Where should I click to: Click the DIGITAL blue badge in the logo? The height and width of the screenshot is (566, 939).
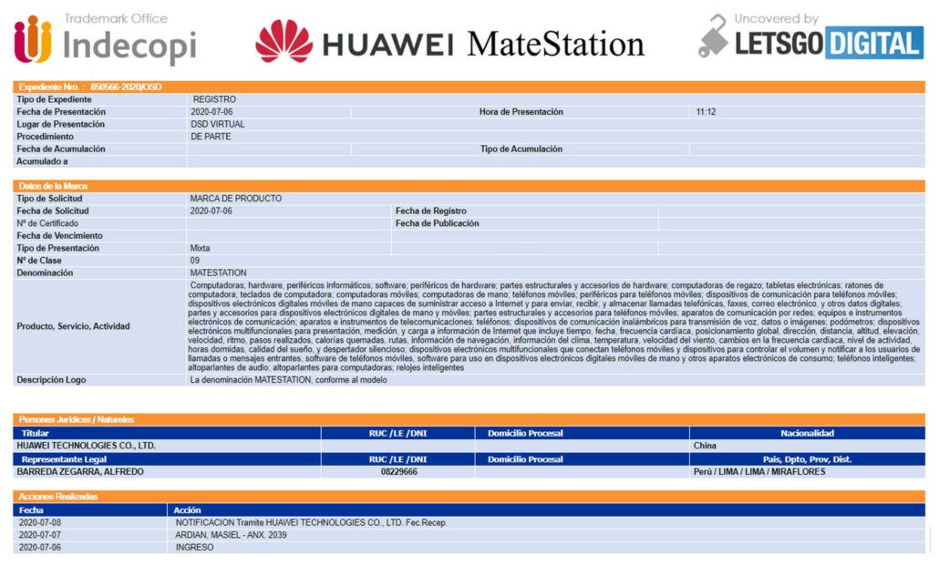[x=875, y=42]
